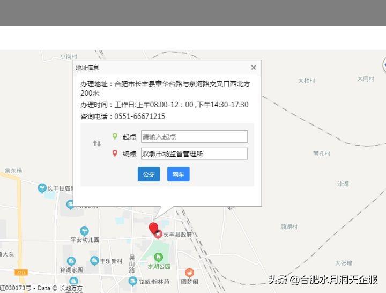Viewport: 386px width, 293px height.
Task: Open the 圆梦阁 orange map marker
Action: (x=189, y=273)
